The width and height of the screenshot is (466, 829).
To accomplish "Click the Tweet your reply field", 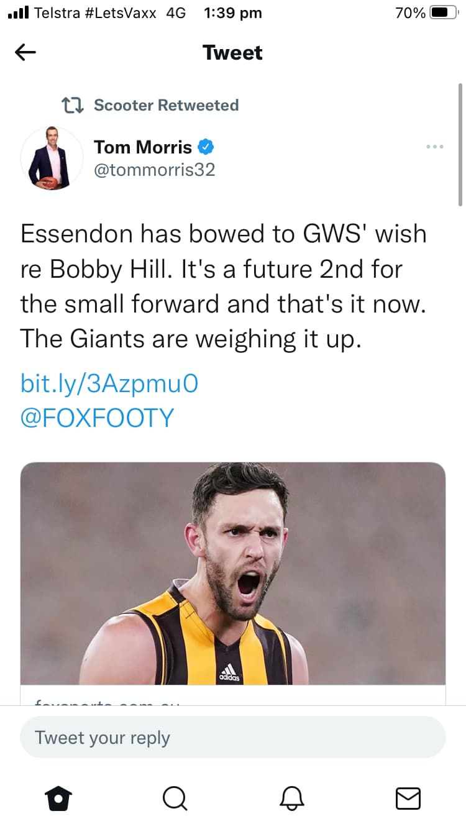I will point(232,738).
